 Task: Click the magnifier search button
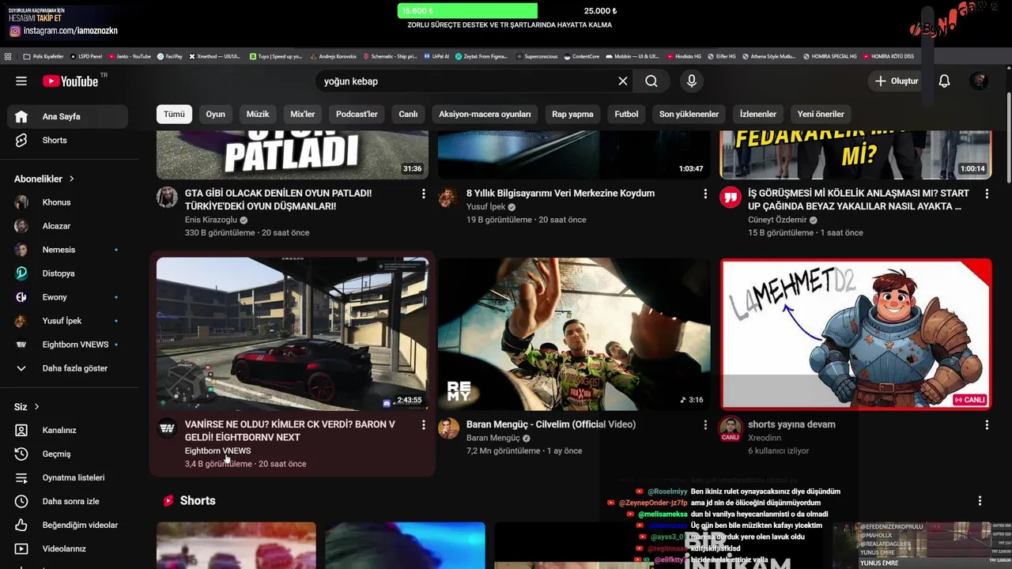[651, 81]
